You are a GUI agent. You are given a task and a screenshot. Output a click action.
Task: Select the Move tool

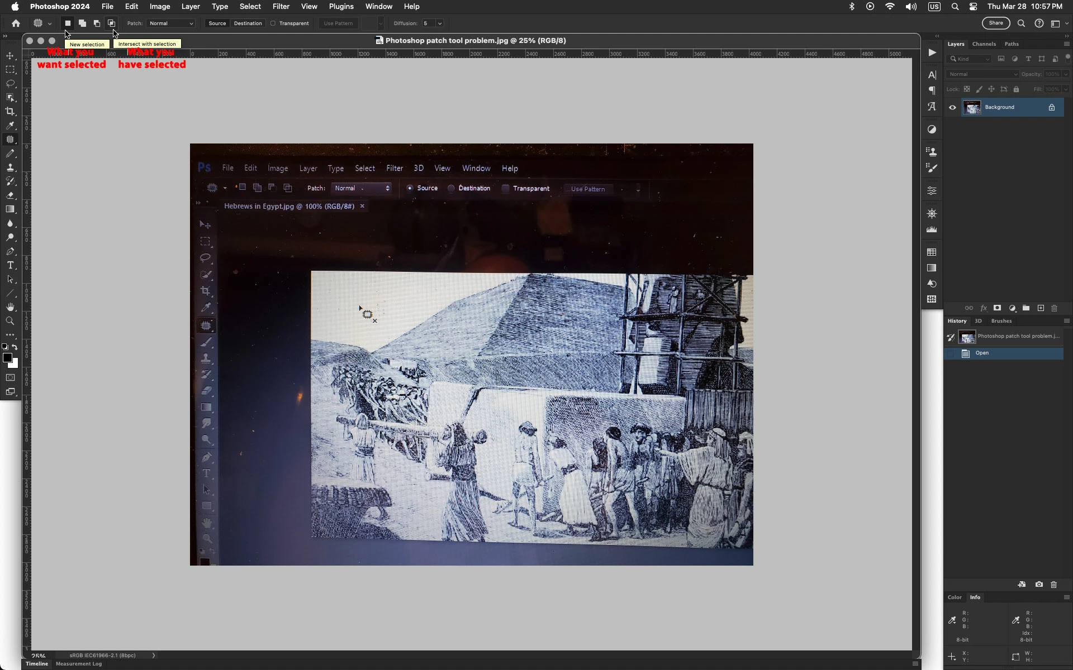pyautogui.click(x=10, y=56)
